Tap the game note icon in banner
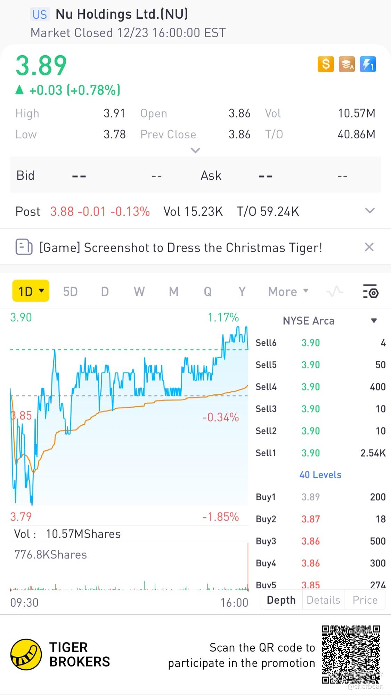The image size is (391, 695). (x=24, y=247)
